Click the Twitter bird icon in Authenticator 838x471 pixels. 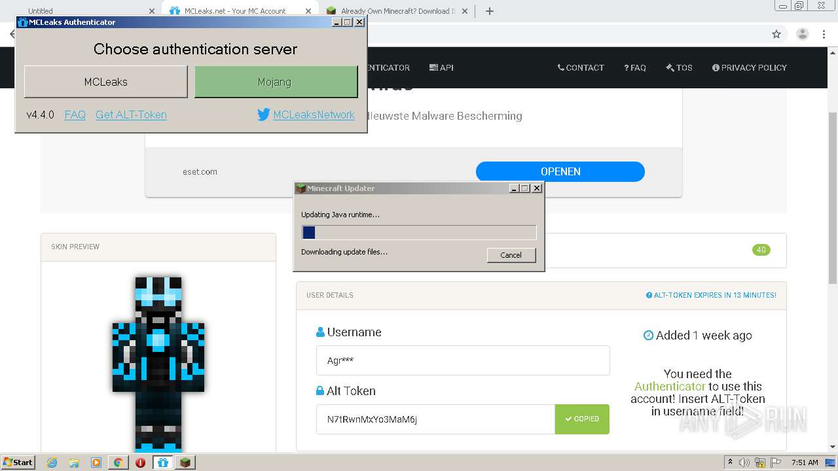pyautogui.click(x=263, y=114)
